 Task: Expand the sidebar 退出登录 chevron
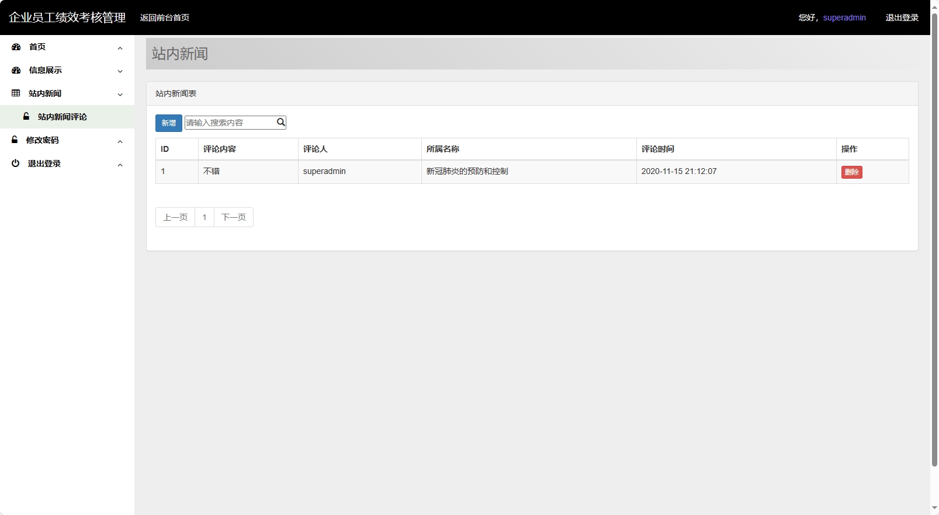pos(120,165)
